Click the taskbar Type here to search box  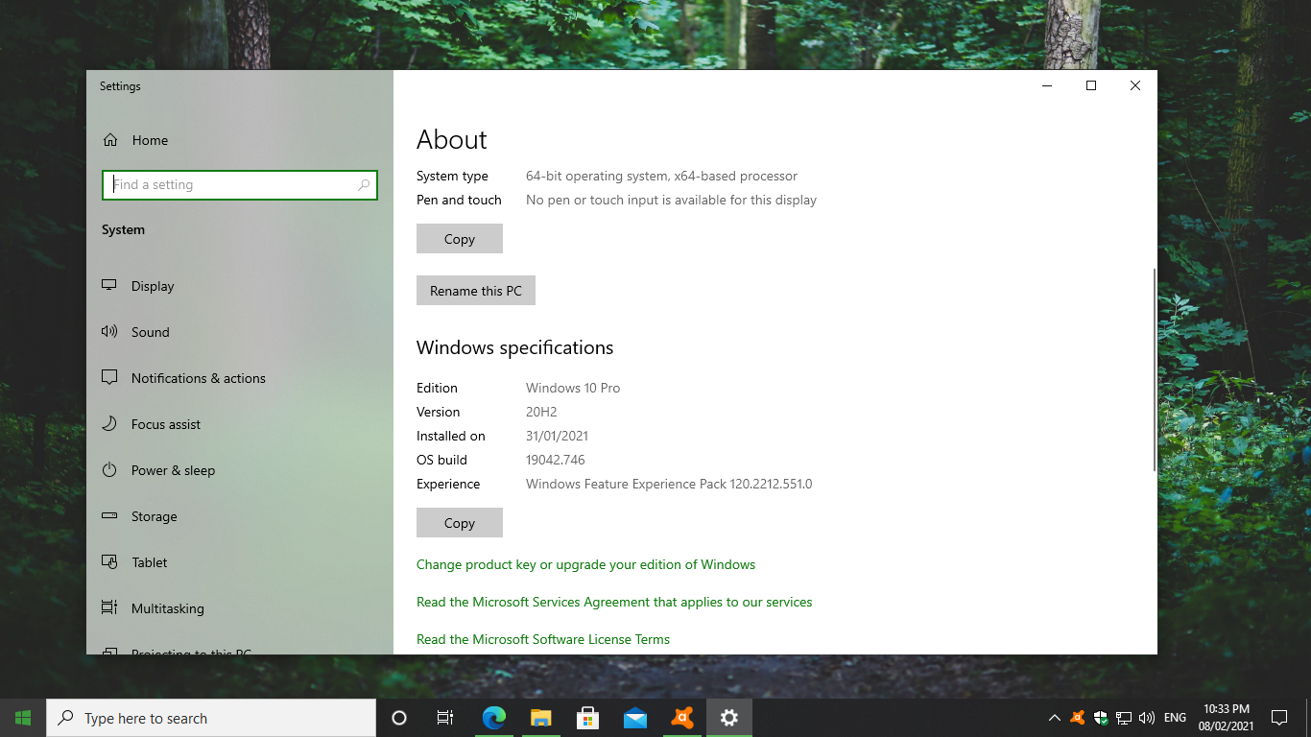[x=211, y=718]
